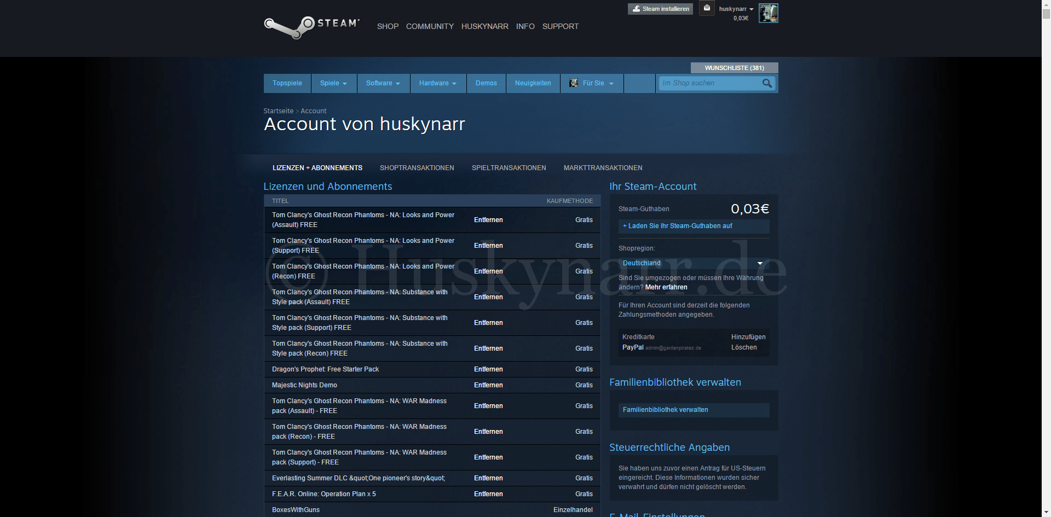Switch to Lizenzen + Abonnements tab
Screen dimensions: 1051x517
317,168
